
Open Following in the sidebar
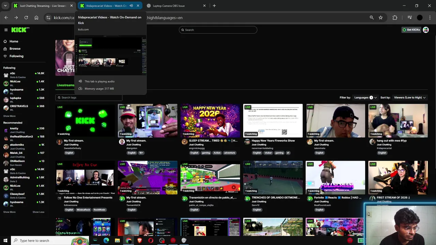pyautogui.click(x=16, y=56)
